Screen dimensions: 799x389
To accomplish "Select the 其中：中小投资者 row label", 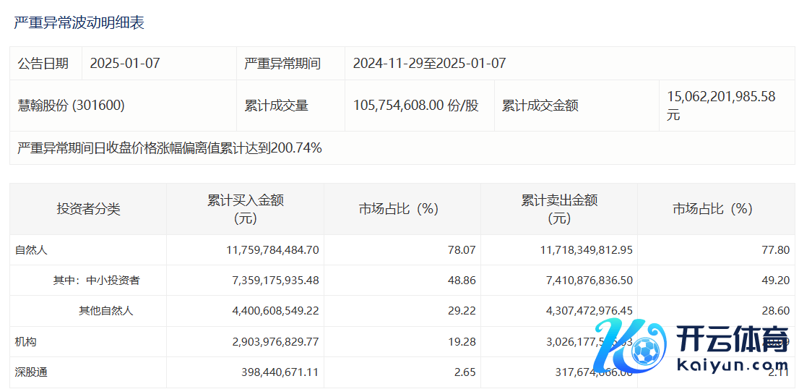I will pos(96,281).
